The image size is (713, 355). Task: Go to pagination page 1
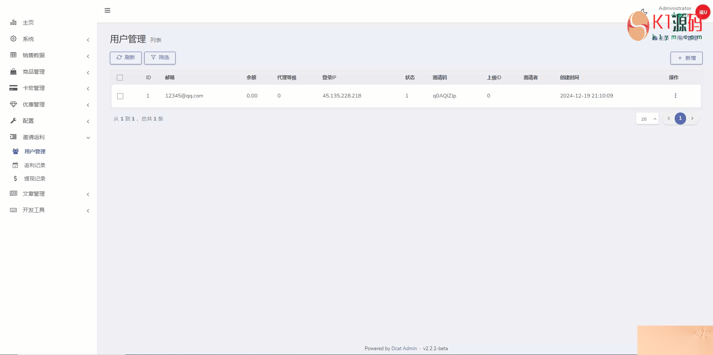[x=680, y=118]
